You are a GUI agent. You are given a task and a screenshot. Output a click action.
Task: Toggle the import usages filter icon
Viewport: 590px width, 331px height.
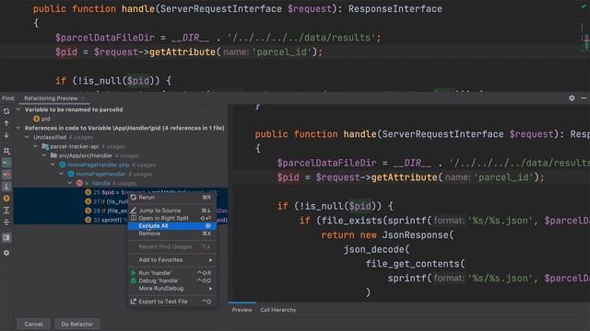coord(6,186)
